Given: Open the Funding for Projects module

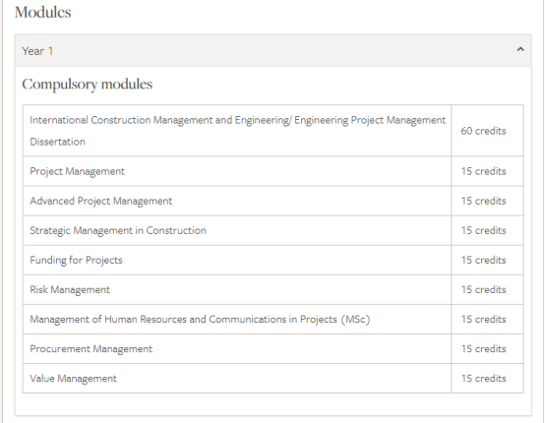Looking at the screenshot, I should pyautogui.click(x=76, y=260).
